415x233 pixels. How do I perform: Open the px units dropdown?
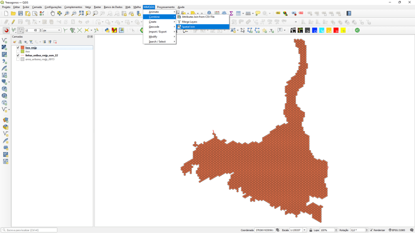59,30
